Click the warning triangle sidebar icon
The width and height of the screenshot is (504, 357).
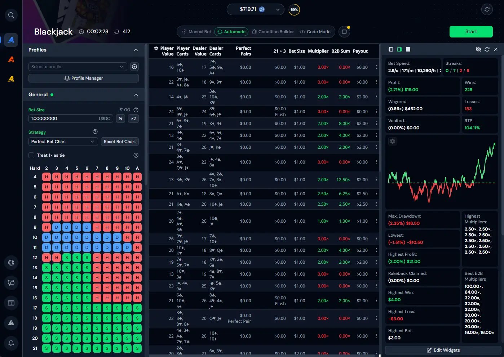pos(11,323)
